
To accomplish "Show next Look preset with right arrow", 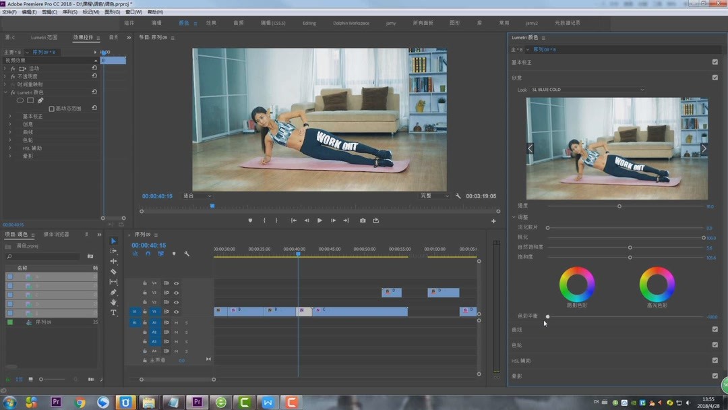I will click(703, 148).
